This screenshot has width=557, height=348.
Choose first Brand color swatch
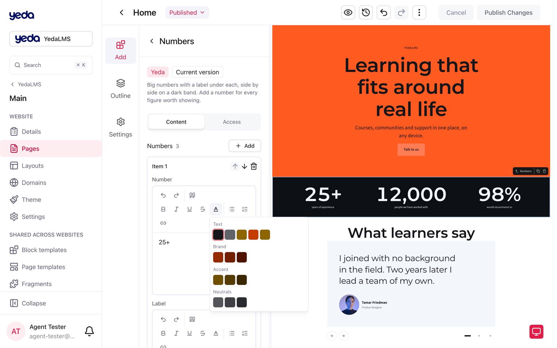tap(218, 258)
